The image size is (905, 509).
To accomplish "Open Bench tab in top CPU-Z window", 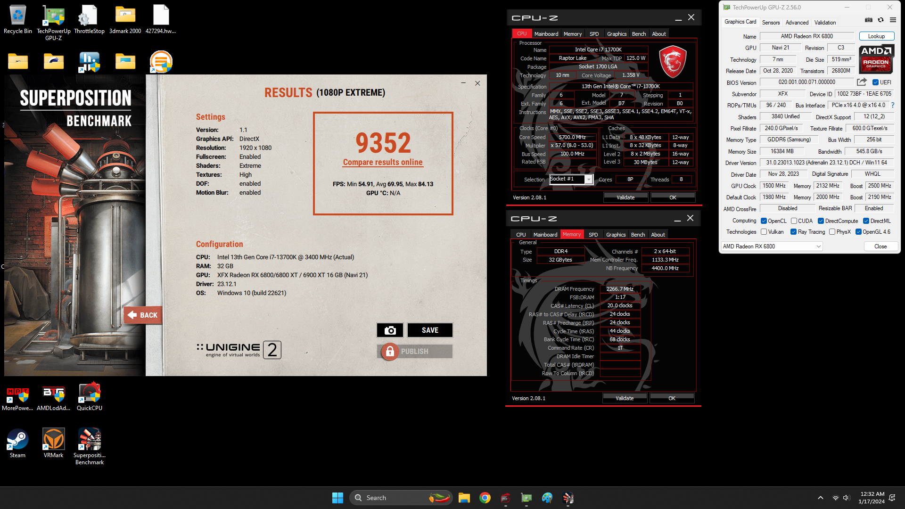I will pos(639,34).
